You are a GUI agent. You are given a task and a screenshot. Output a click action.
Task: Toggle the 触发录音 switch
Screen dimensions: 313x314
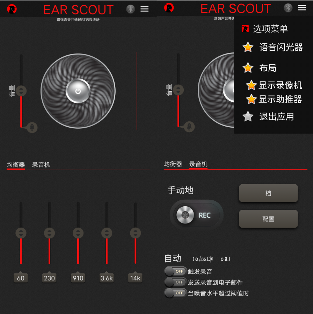point(176,271)
